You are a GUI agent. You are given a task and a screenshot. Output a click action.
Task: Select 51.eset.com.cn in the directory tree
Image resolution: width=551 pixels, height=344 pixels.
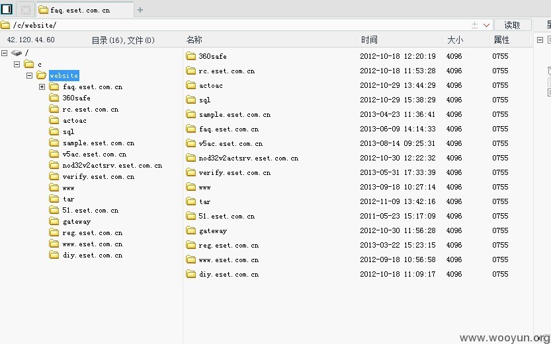(91, 211)
